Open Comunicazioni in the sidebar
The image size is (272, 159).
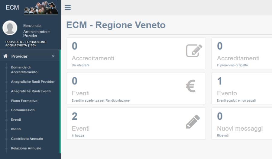click(x=23, y=110)
